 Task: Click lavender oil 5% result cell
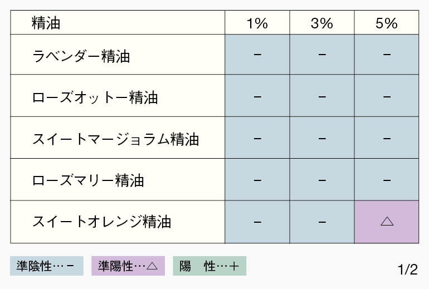387,55
